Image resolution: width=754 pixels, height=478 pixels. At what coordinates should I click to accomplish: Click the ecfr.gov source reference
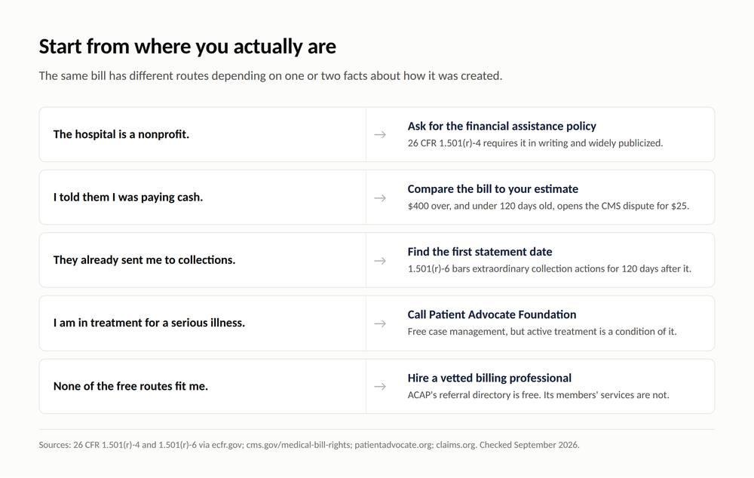pos(227,445)
